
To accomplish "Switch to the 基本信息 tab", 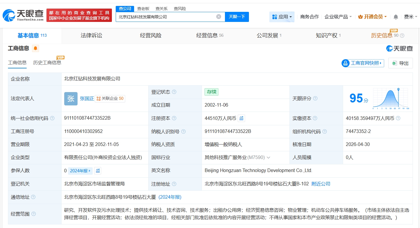I will 32,36.
